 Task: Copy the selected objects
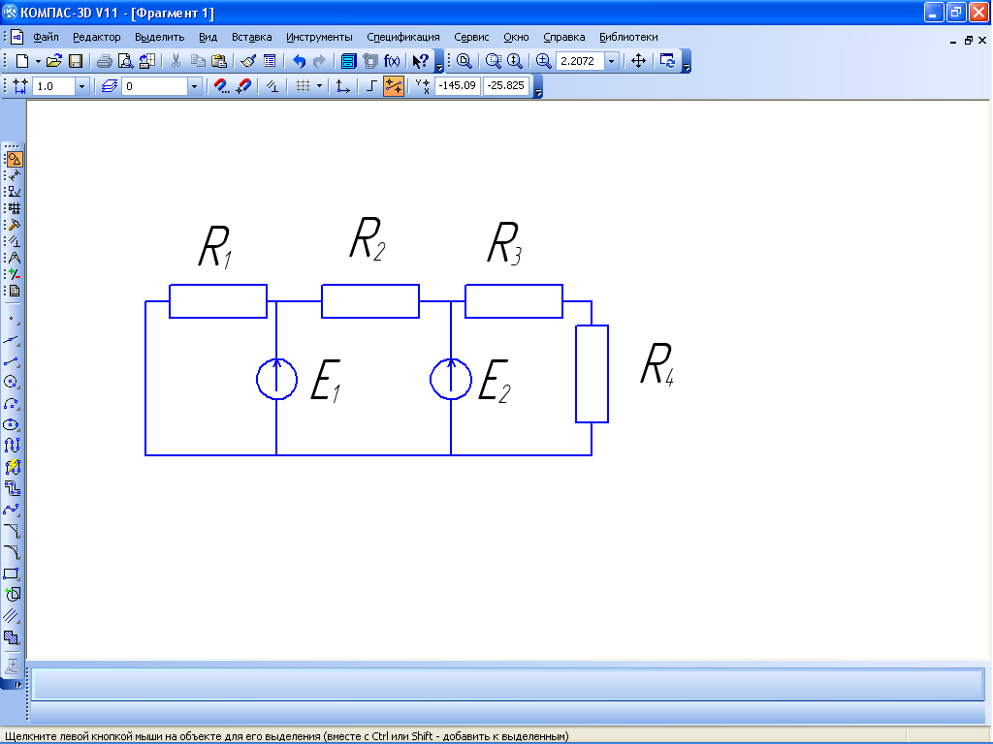198,61
